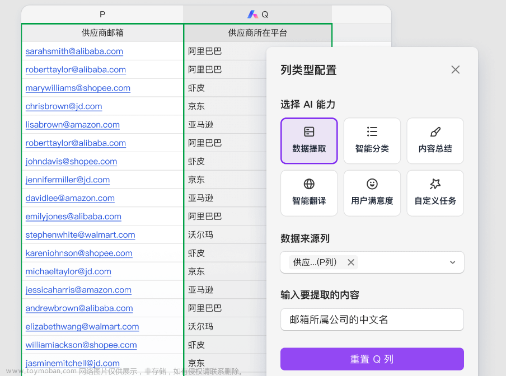Open marywilliams@shopee.com email link

[x=78, y=88]
